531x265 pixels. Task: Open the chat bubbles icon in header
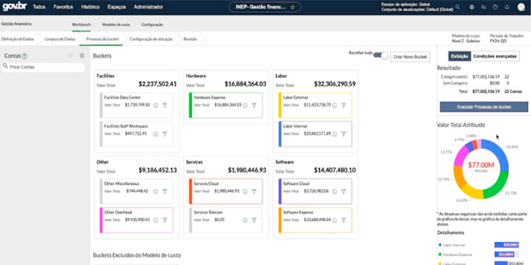(x=484, y=7)
